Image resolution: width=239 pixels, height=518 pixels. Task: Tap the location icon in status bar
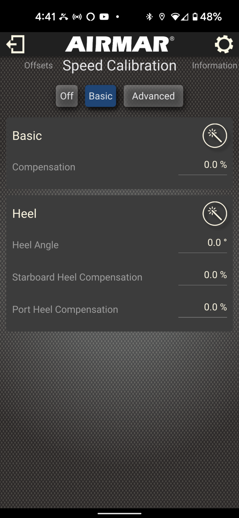click(x=162, y=17)
